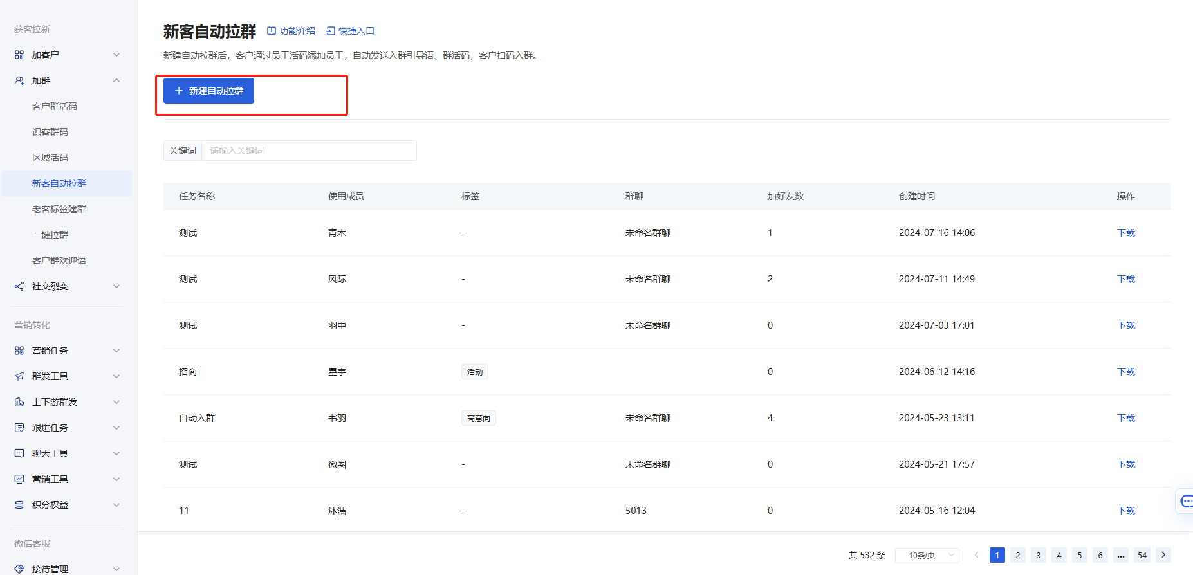Go to page 2
Image resolution: width=1193 pixels, height=575 pixels.
1018,555
